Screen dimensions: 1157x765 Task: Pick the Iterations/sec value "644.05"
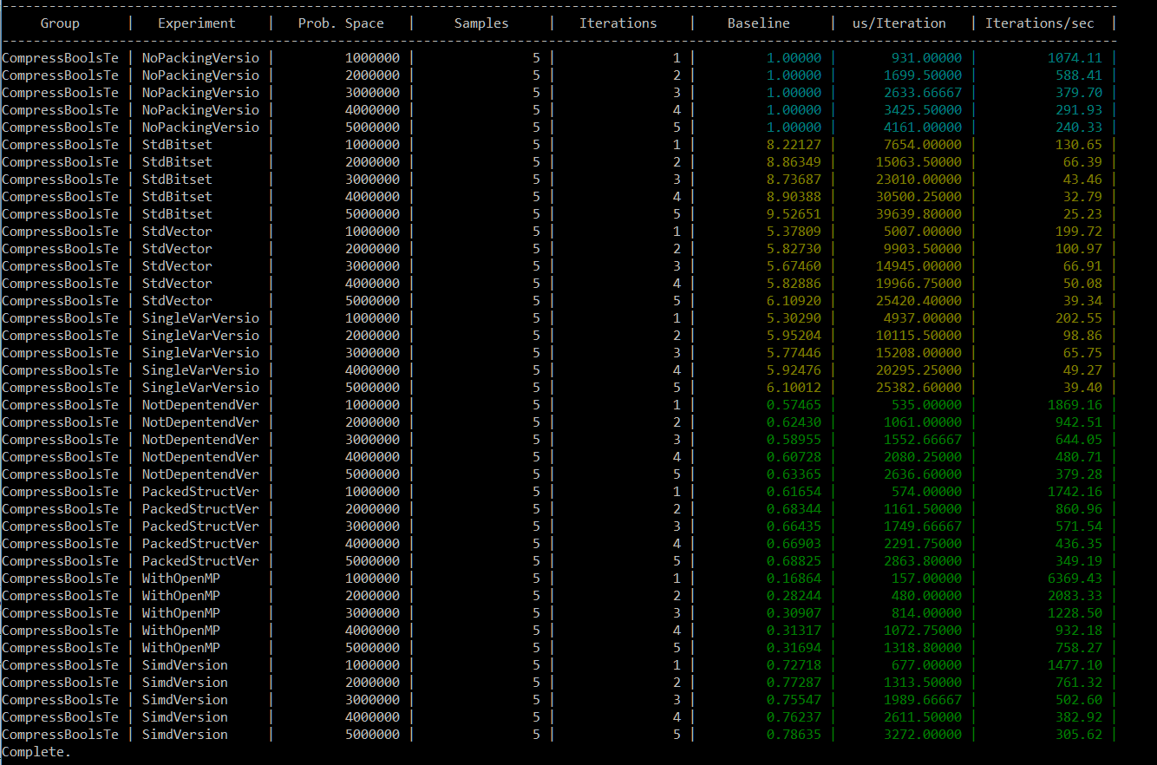(1079, 440)
